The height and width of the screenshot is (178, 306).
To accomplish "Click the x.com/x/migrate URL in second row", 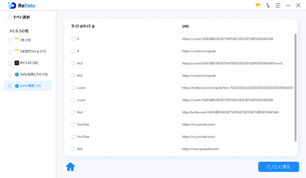I will (199, 51).
